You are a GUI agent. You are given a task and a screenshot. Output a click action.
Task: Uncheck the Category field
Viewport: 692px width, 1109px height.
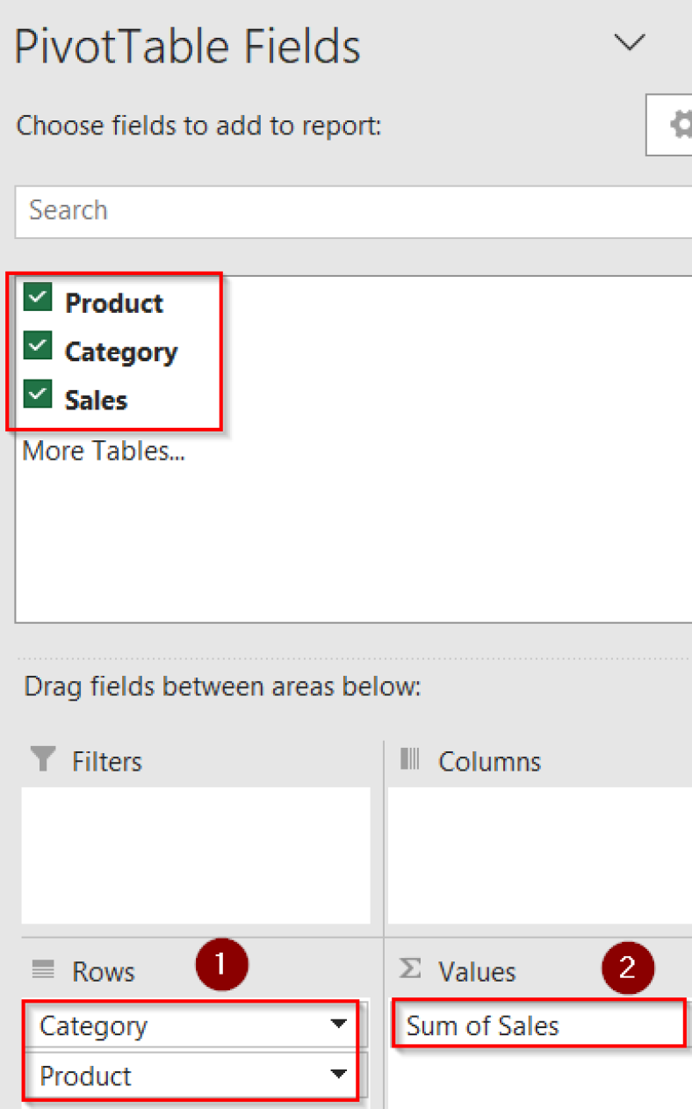click(37, 346)
